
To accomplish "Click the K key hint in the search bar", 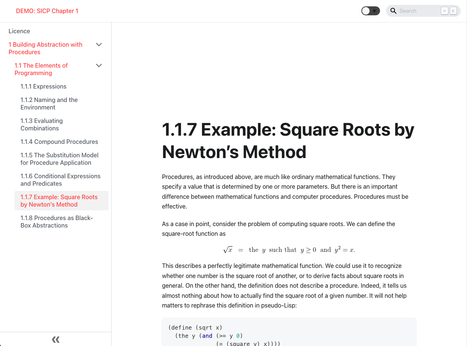I will pos(453,11).
